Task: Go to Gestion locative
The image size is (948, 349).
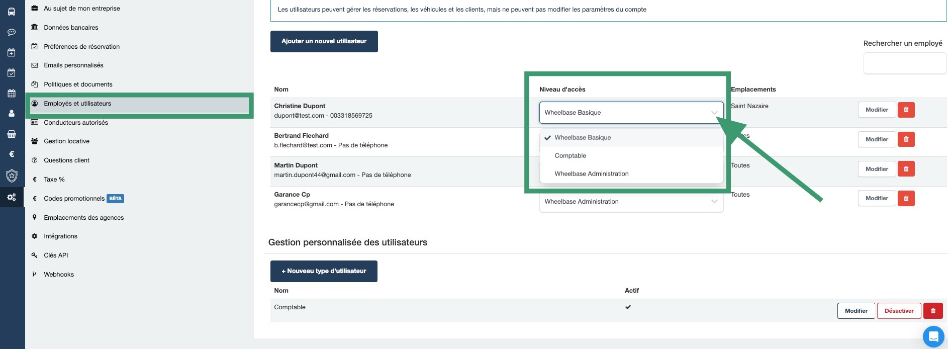Action: click(x=66, y=141)
